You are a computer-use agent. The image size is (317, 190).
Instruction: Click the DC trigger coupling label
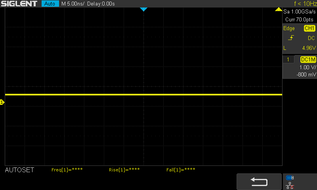(x=311, y=38)
